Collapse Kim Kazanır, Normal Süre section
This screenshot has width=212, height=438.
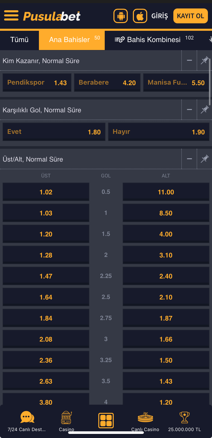click(x=189, y=61)
